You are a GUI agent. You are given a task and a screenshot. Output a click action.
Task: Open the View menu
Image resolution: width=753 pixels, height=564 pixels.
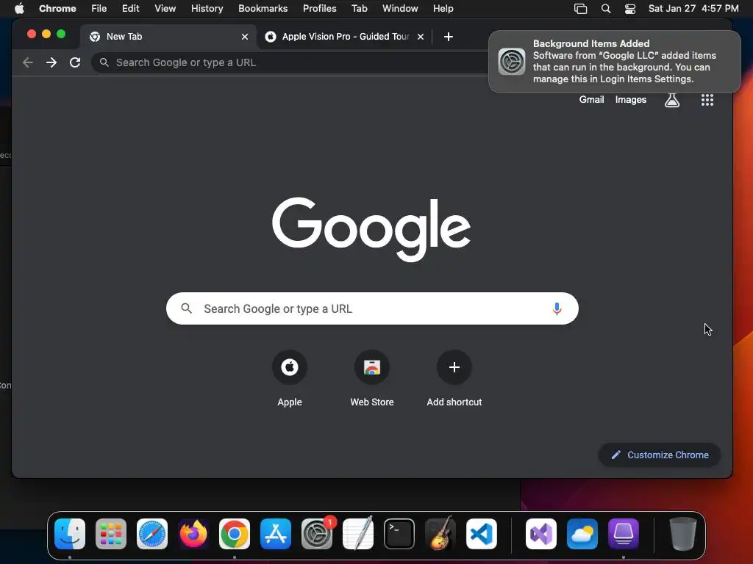click(165, 8)
